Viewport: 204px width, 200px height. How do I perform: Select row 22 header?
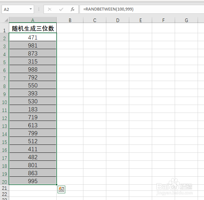coord(4,194)
